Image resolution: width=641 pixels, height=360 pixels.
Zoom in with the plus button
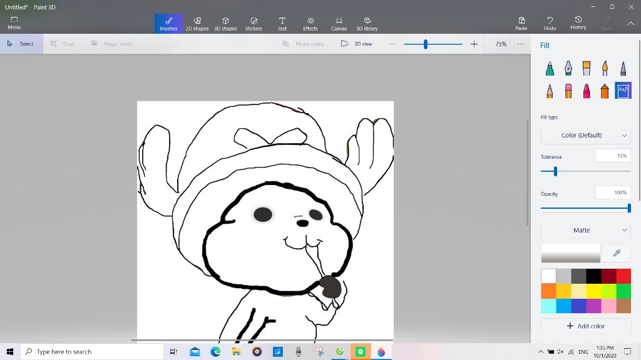pyautogui.click(x=474, y=44)
